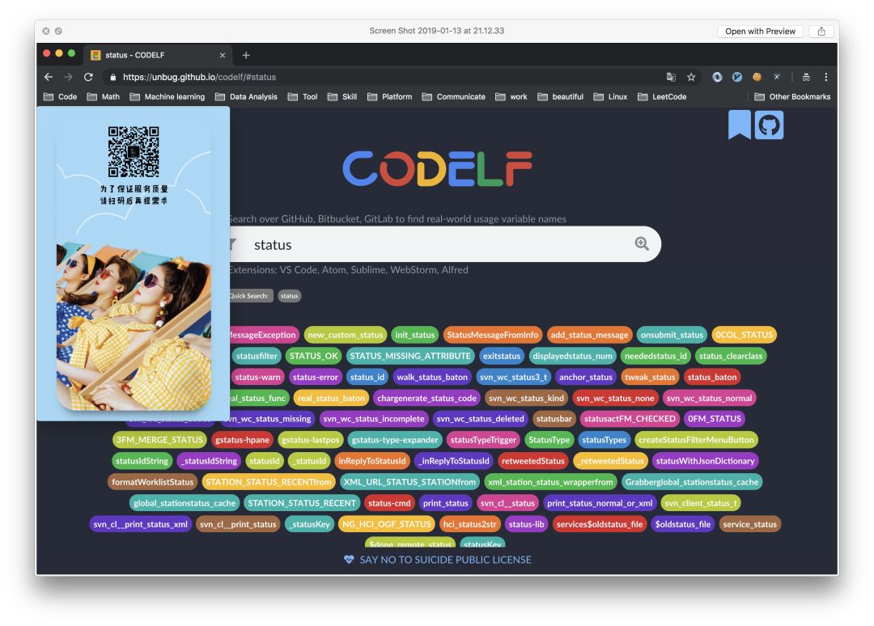Click the STATION_STATUS_RECENT tag

pos(302,504)
